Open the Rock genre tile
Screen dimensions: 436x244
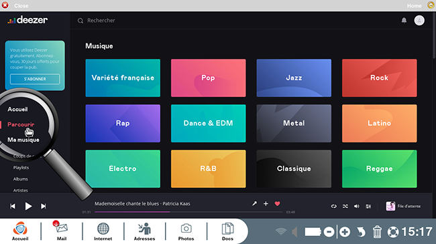pos(379,78)
